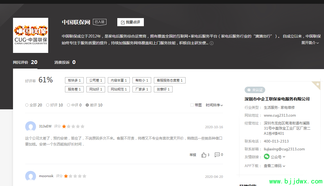Switch to the 网民评价 20 tab
The height and width of the screenshot is (186, 324).
click(x=25, y=62)
